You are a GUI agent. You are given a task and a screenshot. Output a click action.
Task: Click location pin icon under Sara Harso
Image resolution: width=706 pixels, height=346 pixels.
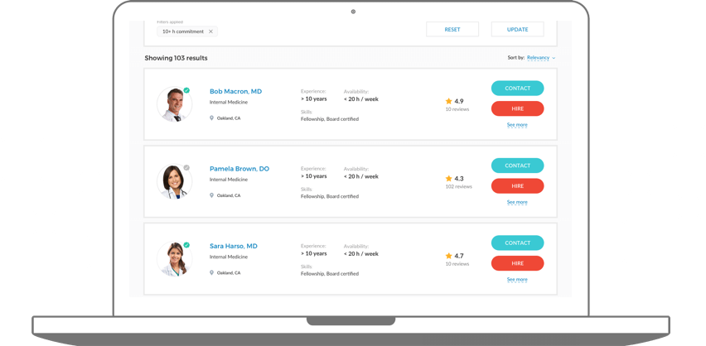[212, 273]
